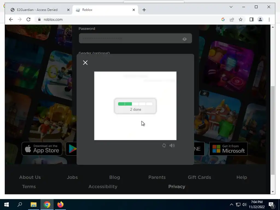This screenshot has height=210, width=280.
Task: Go back to previous page
Action: click(11, 19)
